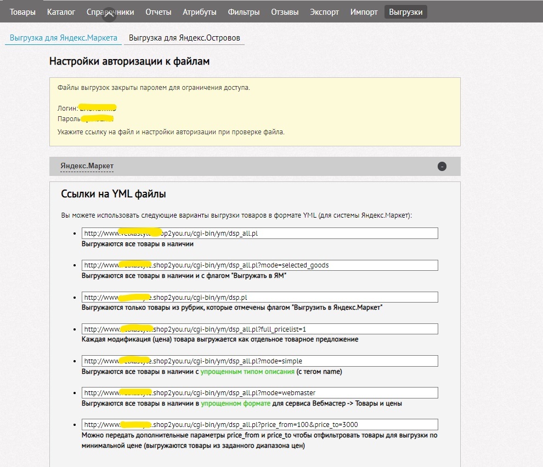Open the Импорт menu item
543x467 pixels.
(364, 12)
